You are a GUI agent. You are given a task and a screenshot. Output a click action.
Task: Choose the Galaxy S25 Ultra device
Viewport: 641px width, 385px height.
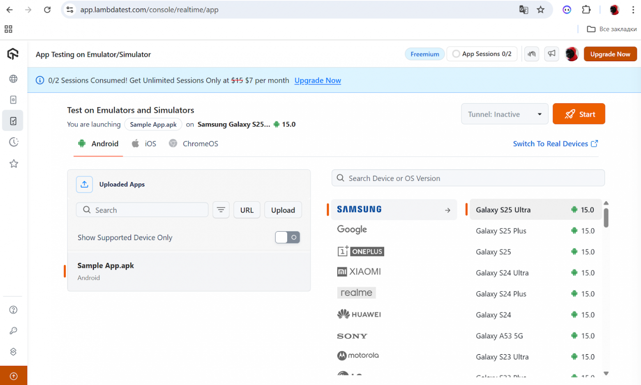coord(536,210)
